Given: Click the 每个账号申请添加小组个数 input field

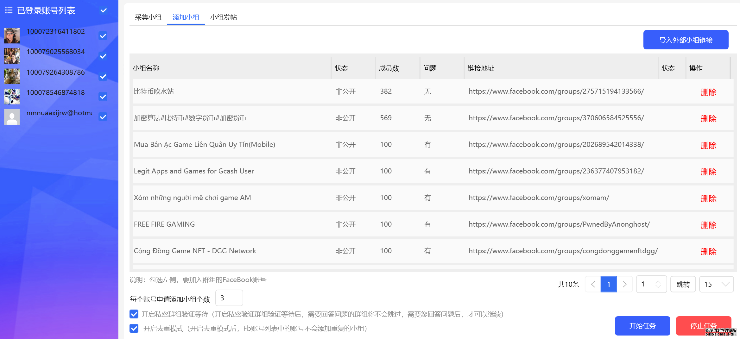Looking at the screenshot, I should click(x=229, y=298).
